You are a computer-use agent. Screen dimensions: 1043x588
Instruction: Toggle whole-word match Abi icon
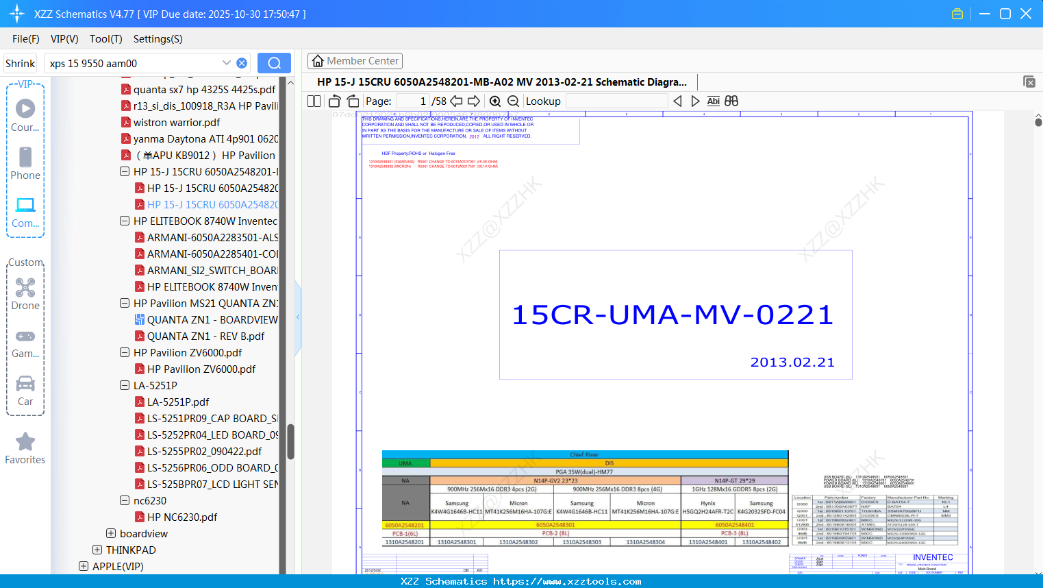coord(713,101)
